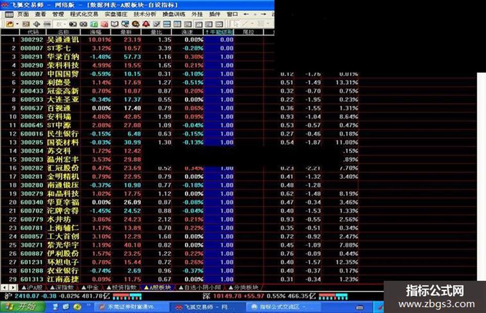Sort by the 代码 column header
Viewport: 486px width, 313px height.
click(33, 32)
